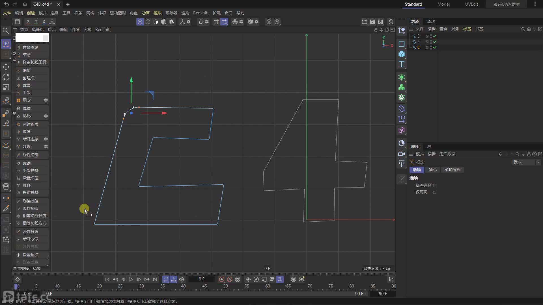Click 线性切割 command
This screenshot has width=543, height=305.
(x=32, y=155)
